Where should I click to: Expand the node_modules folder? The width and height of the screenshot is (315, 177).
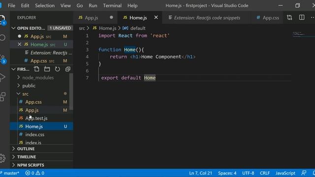[x=19, y=78]
